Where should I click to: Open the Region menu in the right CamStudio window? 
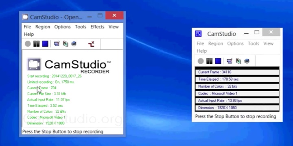tap(216, 43)
